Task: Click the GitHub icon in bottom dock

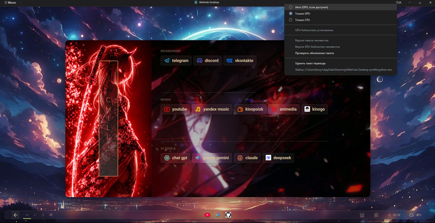Action: click(228, 215)
